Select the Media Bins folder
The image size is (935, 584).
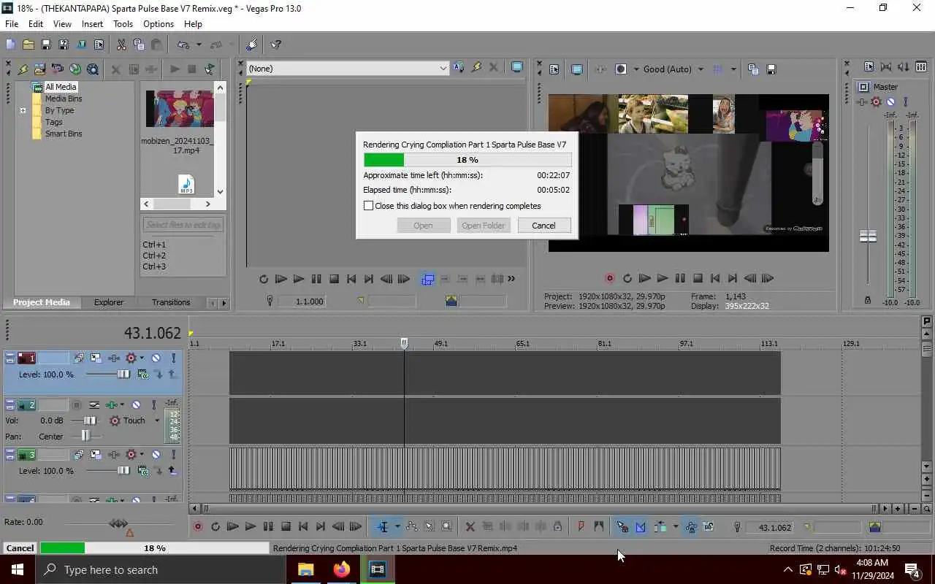pos(64,99)
